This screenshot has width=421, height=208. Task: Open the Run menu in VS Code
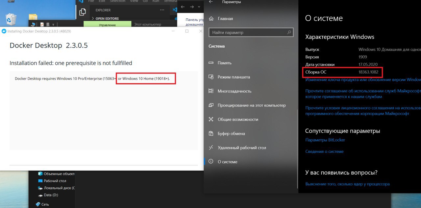coord(156,1)
